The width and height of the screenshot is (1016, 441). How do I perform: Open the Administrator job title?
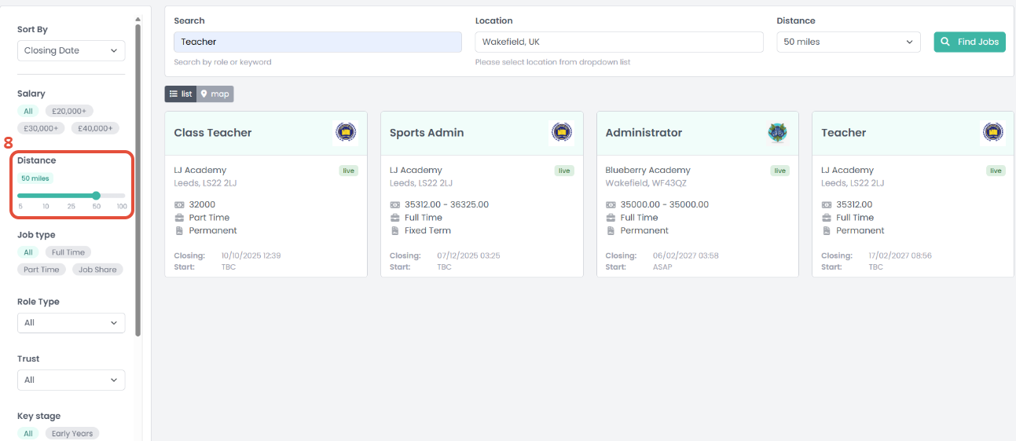[x=644, y=133]
